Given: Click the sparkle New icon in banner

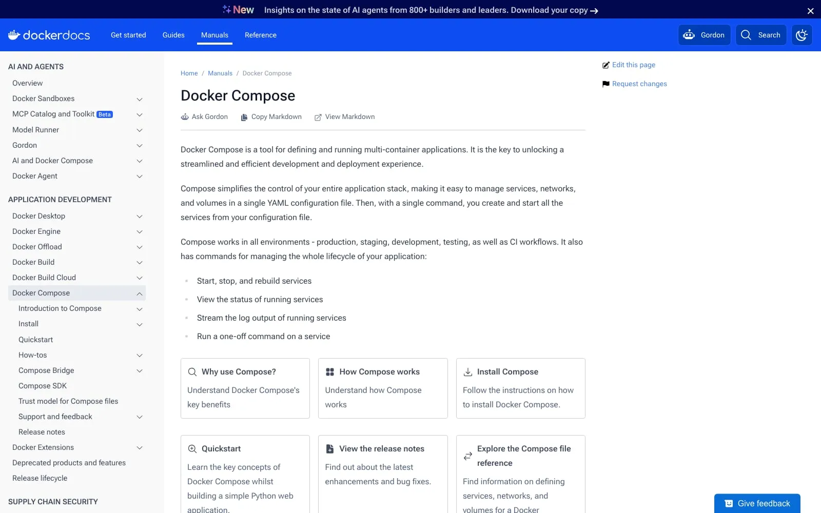Looking at the screenshot, I should pos(227,9).
